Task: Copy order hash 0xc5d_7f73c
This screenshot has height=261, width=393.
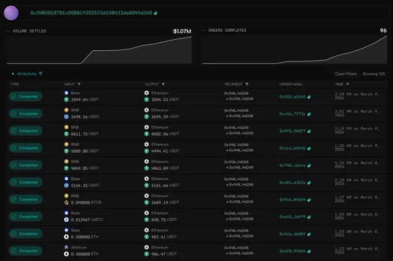Action: pyautogui.click(x=309, y=114)
